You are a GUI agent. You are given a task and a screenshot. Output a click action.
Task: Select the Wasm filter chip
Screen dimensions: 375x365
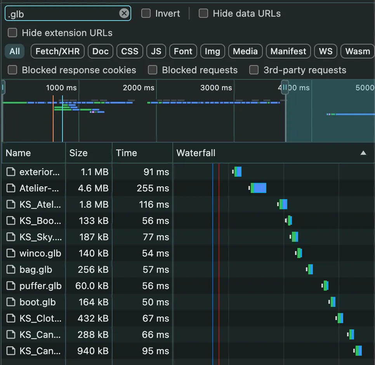coord(357,52)
